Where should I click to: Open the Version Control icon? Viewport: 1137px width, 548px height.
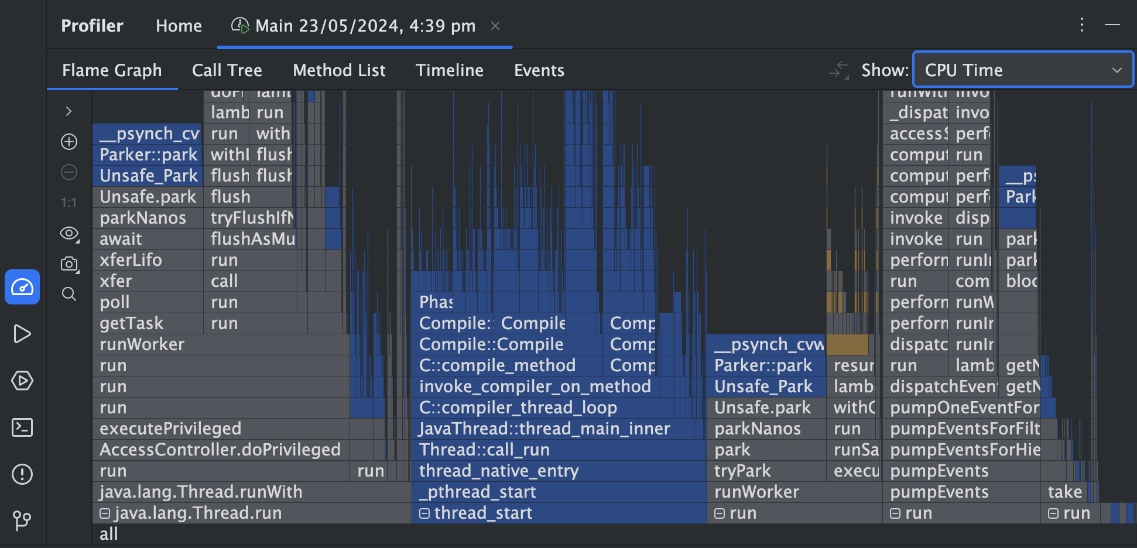pyautogui.click(x=22, y=520)
